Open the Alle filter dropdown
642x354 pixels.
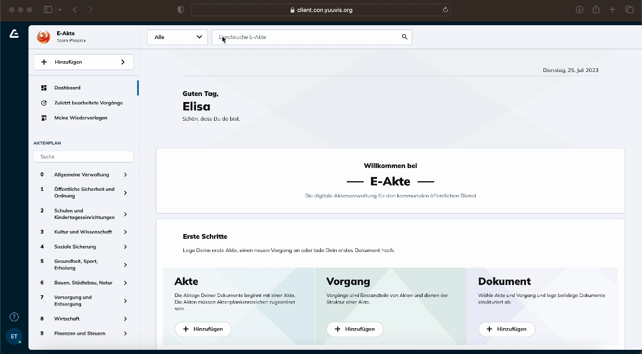(177, 37)
